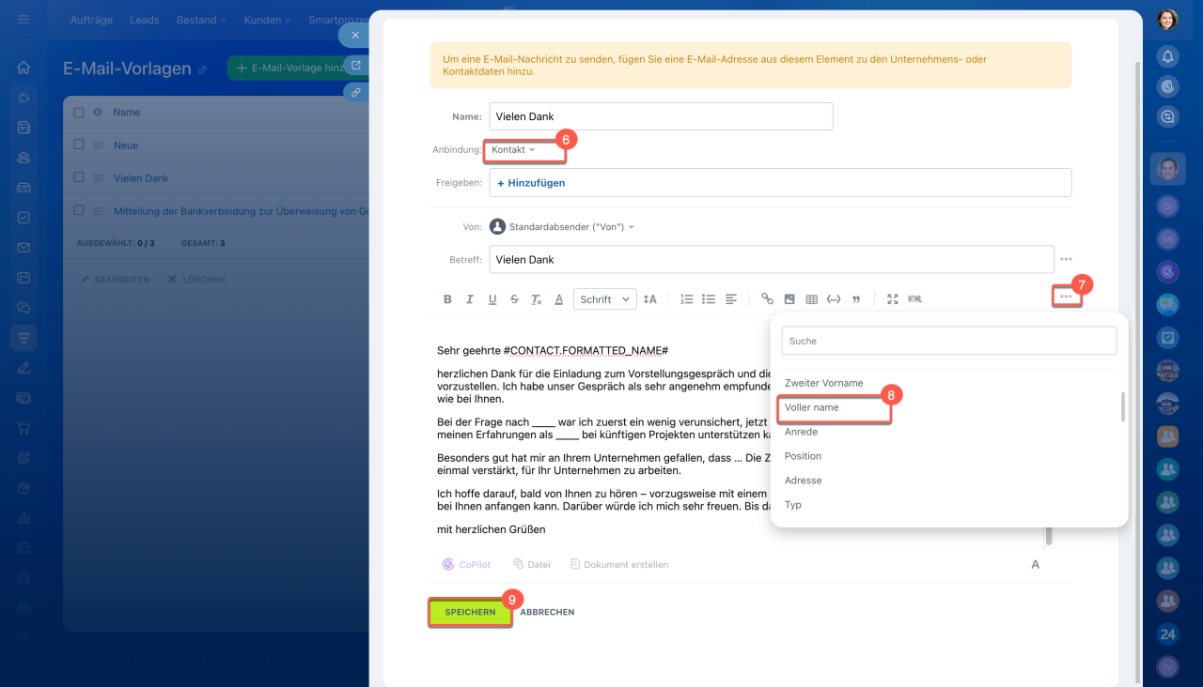Check the box for 'Neue' template
1203x687 pixels.
click(79, 145)
